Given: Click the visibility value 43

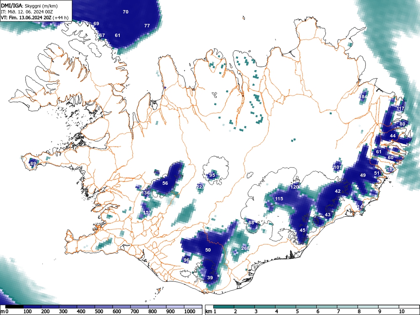Looking at the screenshot, I should 328,215.
